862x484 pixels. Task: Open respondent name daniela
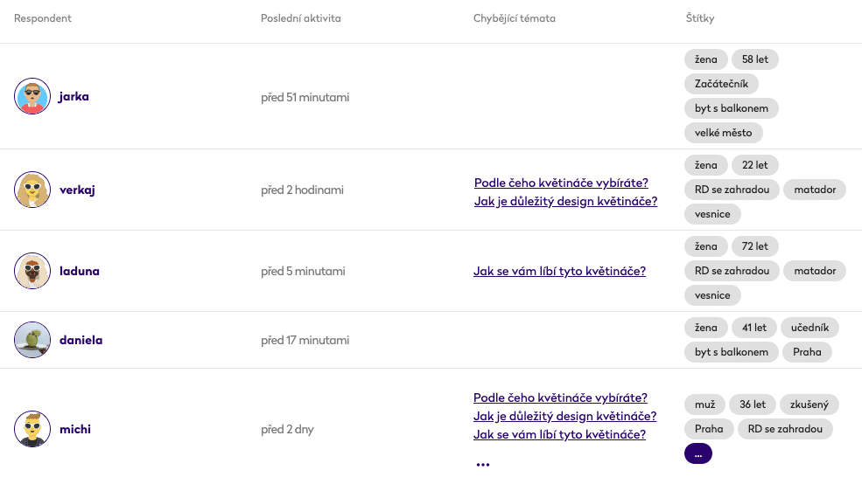pos(81,340)
